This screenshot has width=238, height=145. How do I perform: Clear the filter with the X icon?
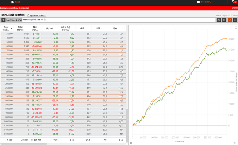(x=224, y=20)
